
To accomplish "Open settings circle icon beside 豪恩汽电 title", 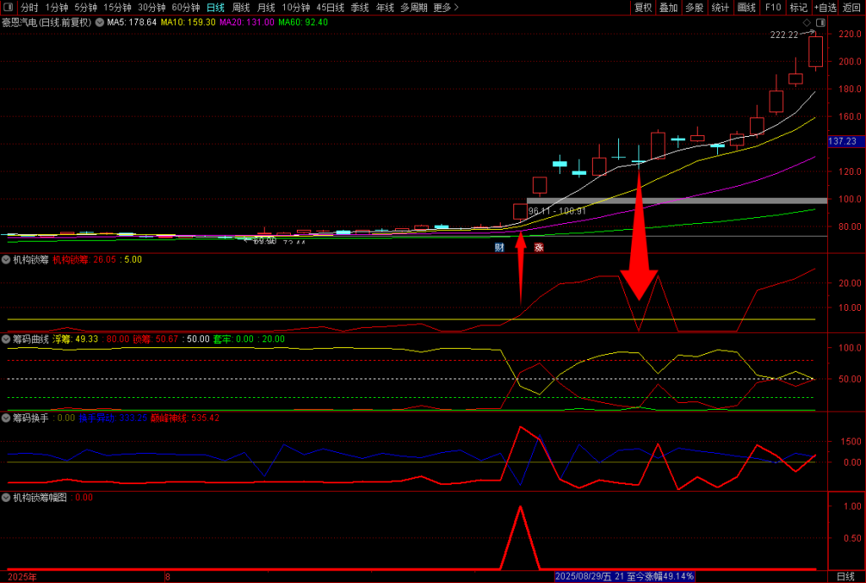I will click(x=100, y=23).
